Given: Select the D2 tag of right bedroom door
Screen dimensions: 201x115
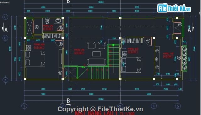Looking at the screenshot, I should click(148, 41).
